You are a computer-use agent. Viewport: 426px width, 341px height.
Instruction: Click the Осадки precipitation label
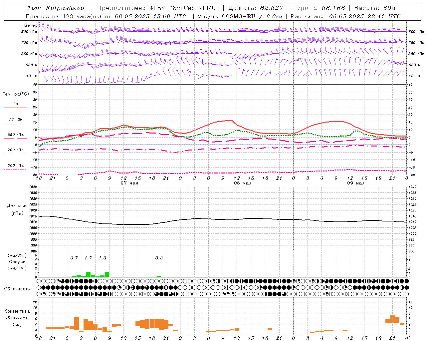point(17,262)
